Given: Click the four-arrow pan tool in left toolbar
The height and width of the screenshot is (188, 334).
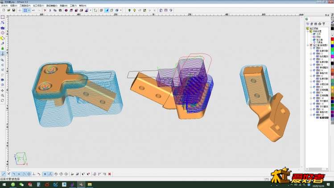Looking at the screenshot, I should click(3, 90).
